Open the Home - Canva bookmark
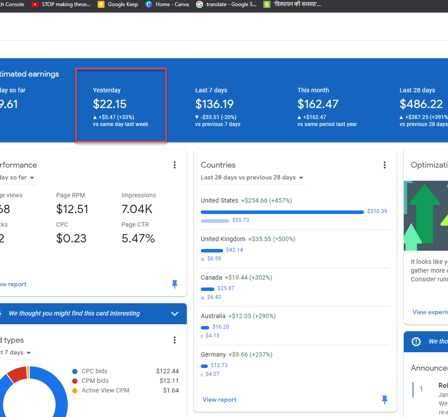Image resolution: width=448 pixels, height=417 pixels. 167,4
